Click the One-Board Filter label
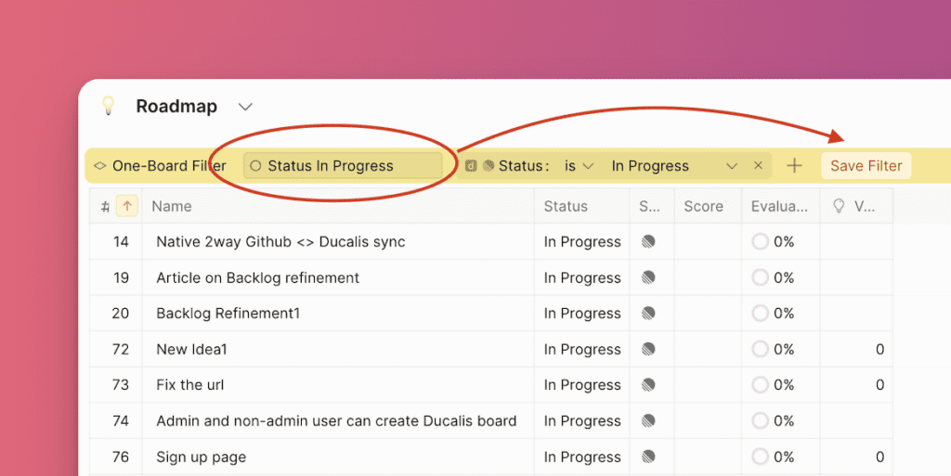951x476 pixels. point(168,166)
